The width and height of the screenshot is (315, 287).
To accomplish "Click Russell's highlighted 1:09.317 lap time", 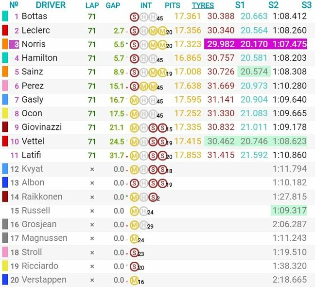I will 290,211.
